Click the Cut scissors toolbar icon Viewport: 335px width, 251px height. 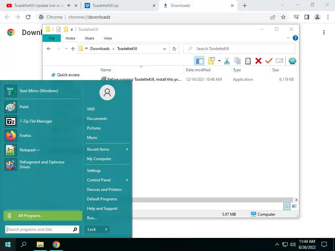click(227, 61)
